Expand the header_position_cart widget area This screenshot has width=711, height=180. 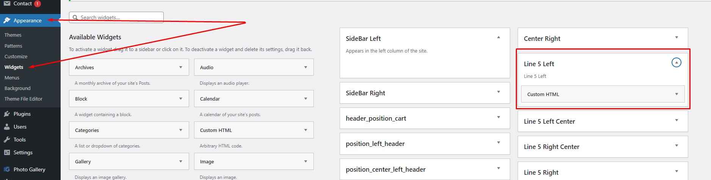pos(498,117)
